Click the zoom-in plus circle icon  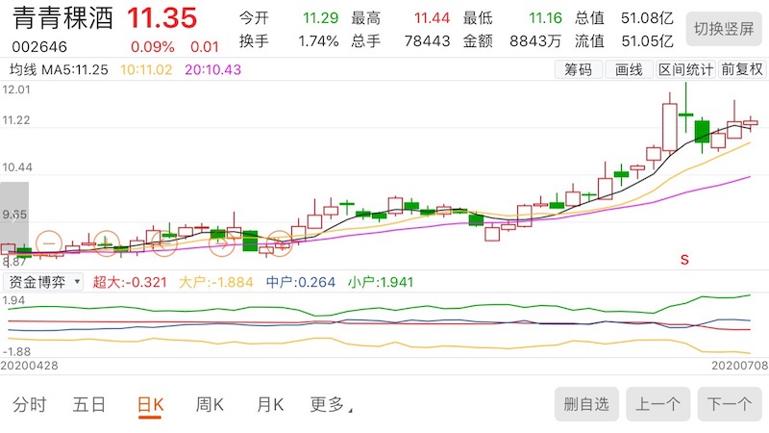(107, 243)
